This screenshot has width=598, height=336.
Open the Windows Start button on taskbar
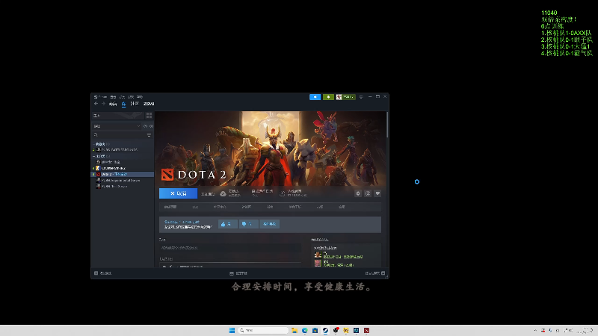click(x=232, y=330)
